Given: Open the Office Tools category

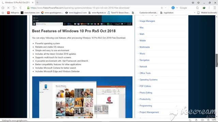Looking at the screenshot, I should point(145,73).
